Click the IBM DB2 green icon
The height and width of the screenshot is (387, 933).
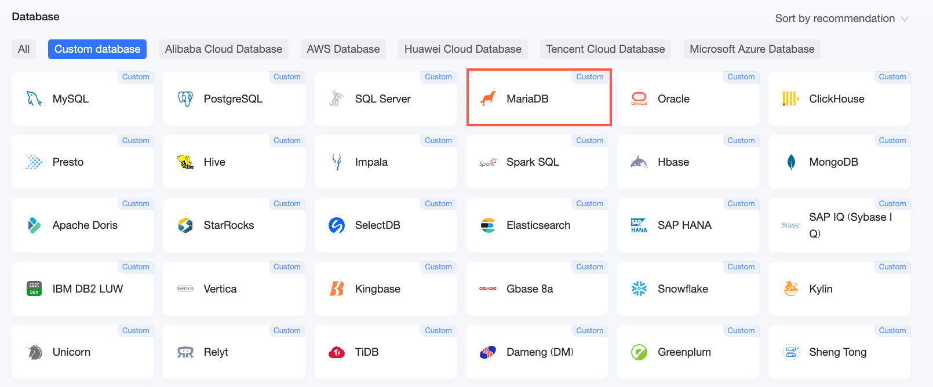34,289
